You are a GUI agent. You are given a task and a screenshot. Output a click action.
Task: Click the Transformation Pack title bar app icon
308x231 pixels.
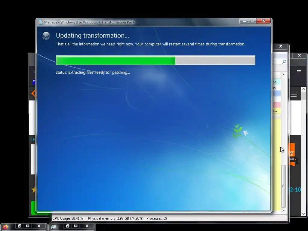(41, 22)
